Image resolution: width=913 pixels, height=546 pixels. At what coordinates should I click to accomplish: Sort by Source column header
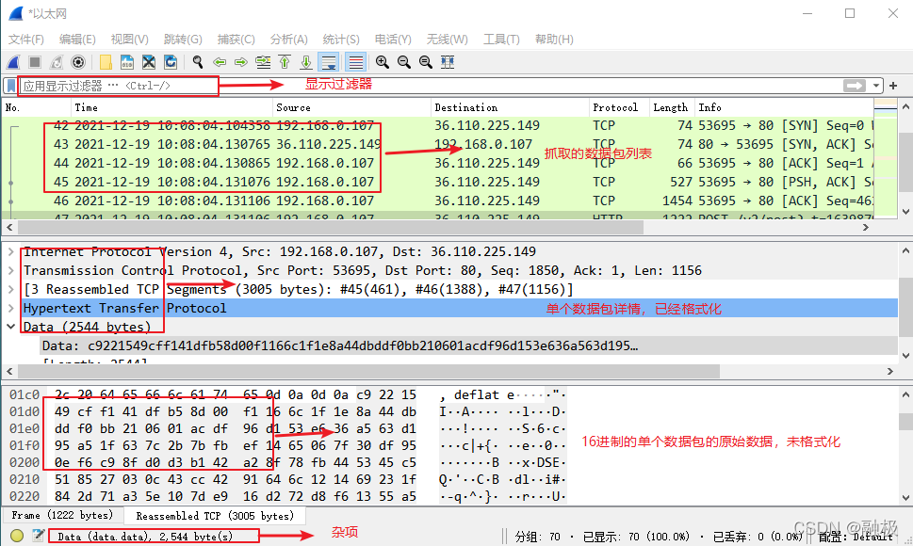pos(351,107)
